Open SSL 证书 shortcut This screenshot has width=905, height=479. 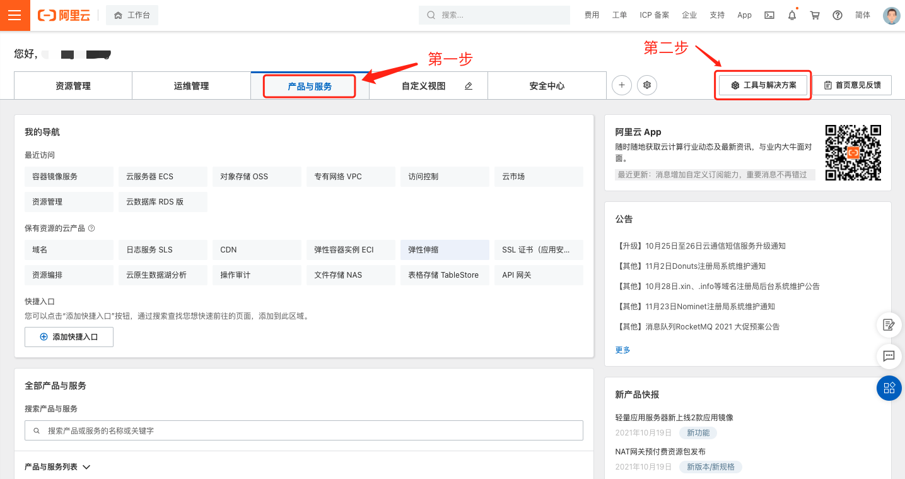[x=539, y=250]
